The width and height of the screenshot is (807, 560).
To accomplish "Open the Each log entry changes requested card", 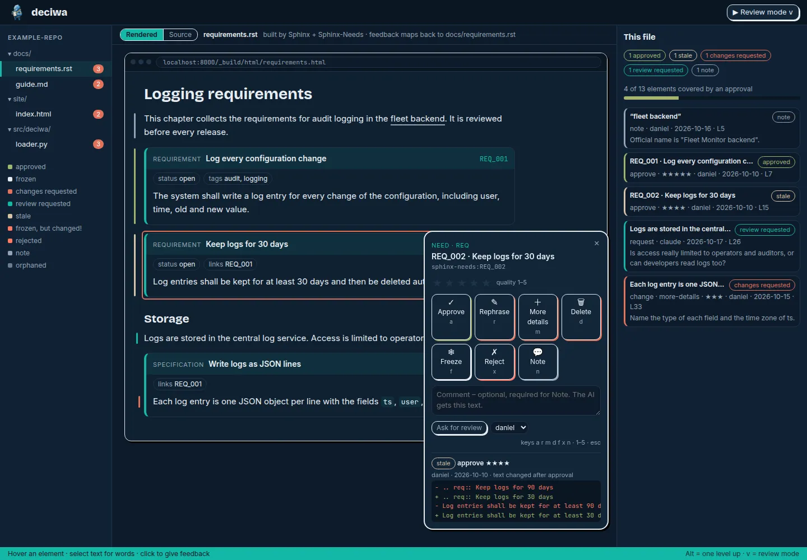I will 712,301.
